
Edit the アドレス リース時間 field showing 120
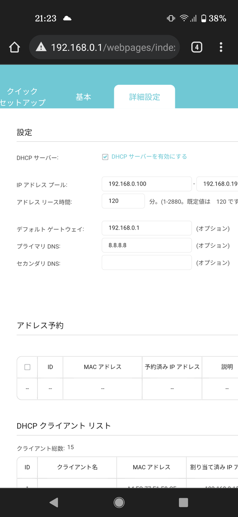click(x=123, y=201)
